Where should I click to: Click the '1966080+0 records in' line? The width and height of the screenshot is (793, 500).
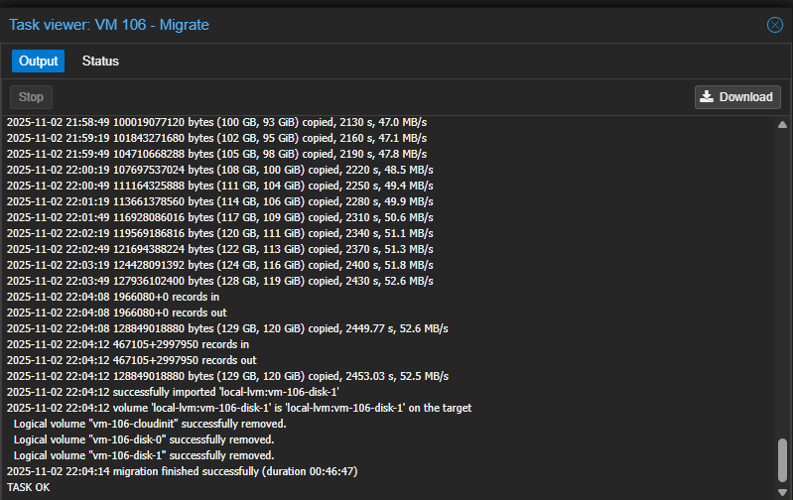click(x=113, y=297)
